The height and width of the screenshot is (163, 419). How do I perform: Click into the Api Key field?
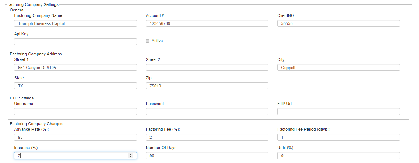click(x=75, y=41)
